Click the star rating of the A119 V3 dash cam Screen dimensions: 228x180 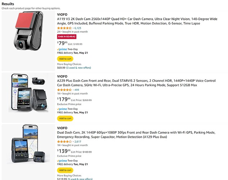coord(64,28)
